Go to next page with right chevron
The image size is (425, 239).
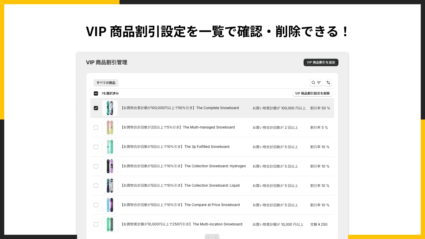(216, 237)
